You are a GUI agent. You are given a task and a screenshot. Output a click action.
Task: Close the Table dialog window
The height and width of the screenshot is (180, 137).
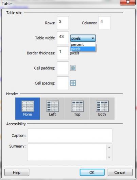pyautogui.click(x=128, y=2)
